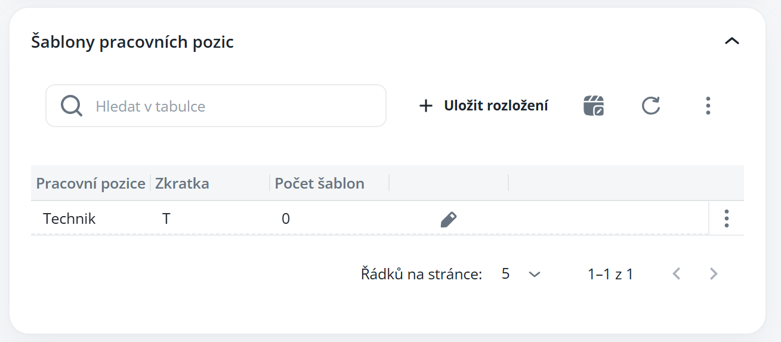Click the magnifier search icon
The width and height of the screenshot is (781, 342).
tap(72, 106)
